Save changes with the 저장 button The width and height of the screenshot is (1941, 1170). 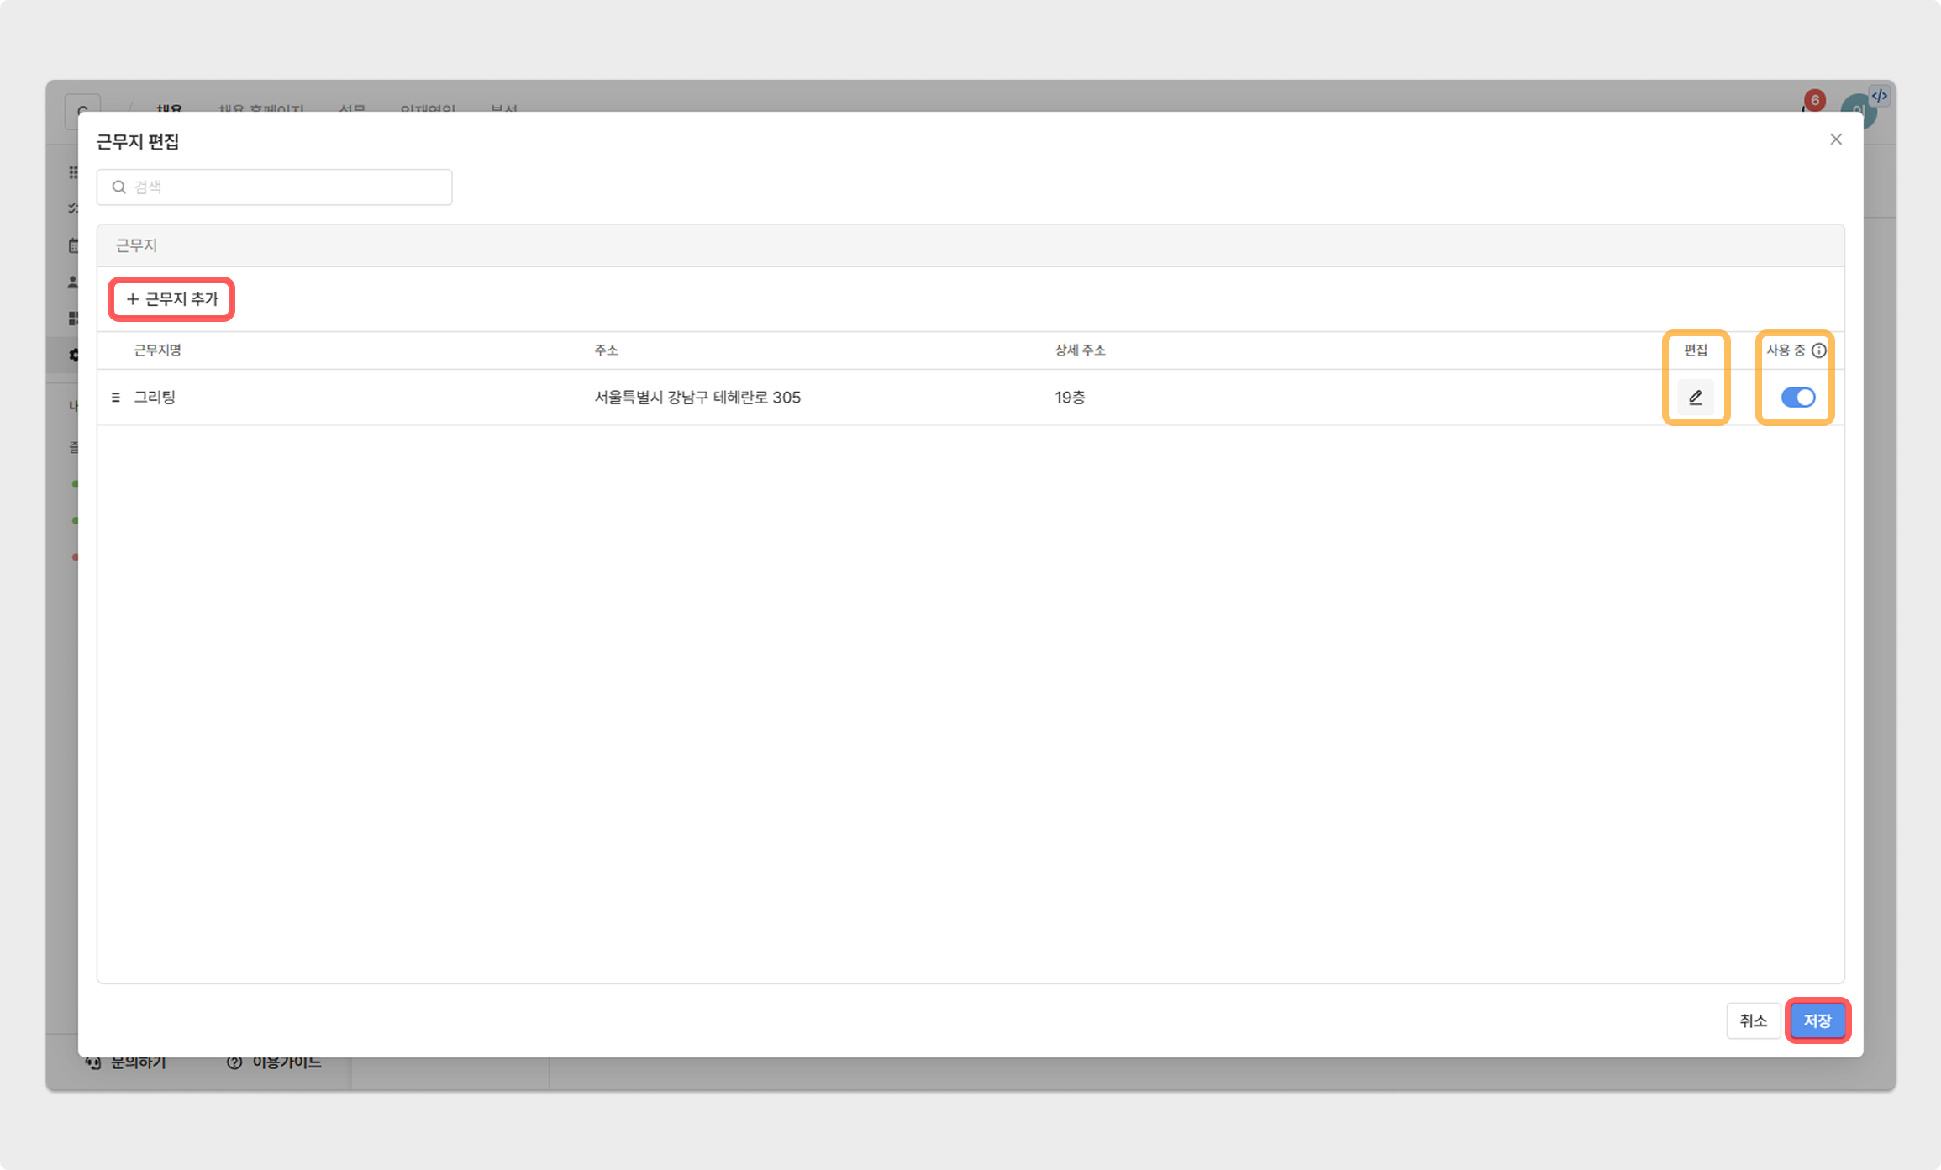pos(1817,1020)
